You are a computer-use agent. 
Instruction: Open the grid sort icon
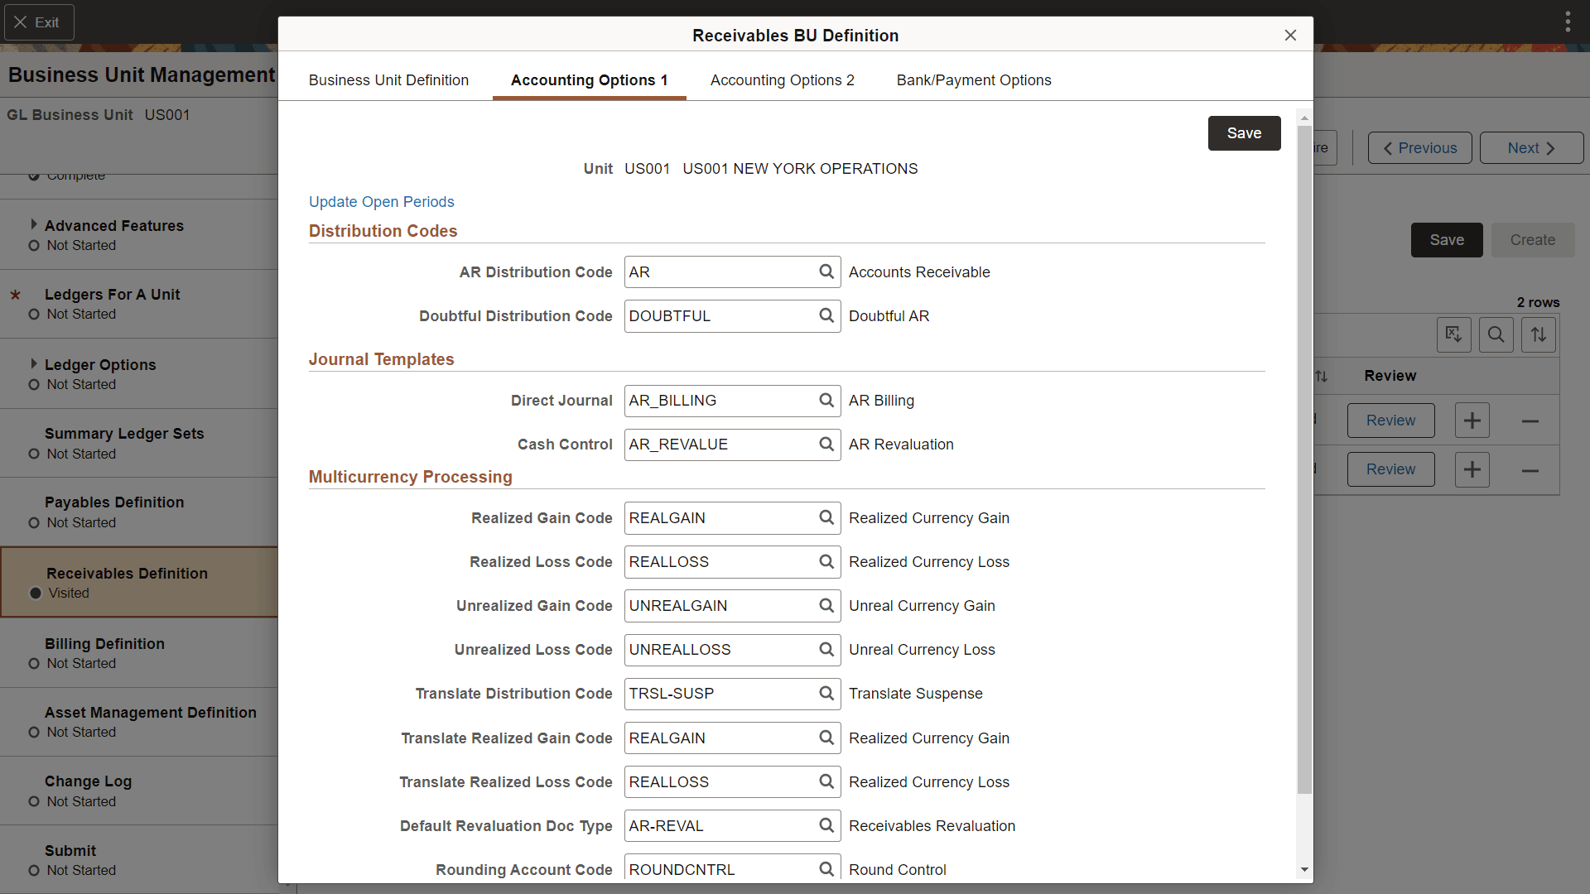(1538, 334)
